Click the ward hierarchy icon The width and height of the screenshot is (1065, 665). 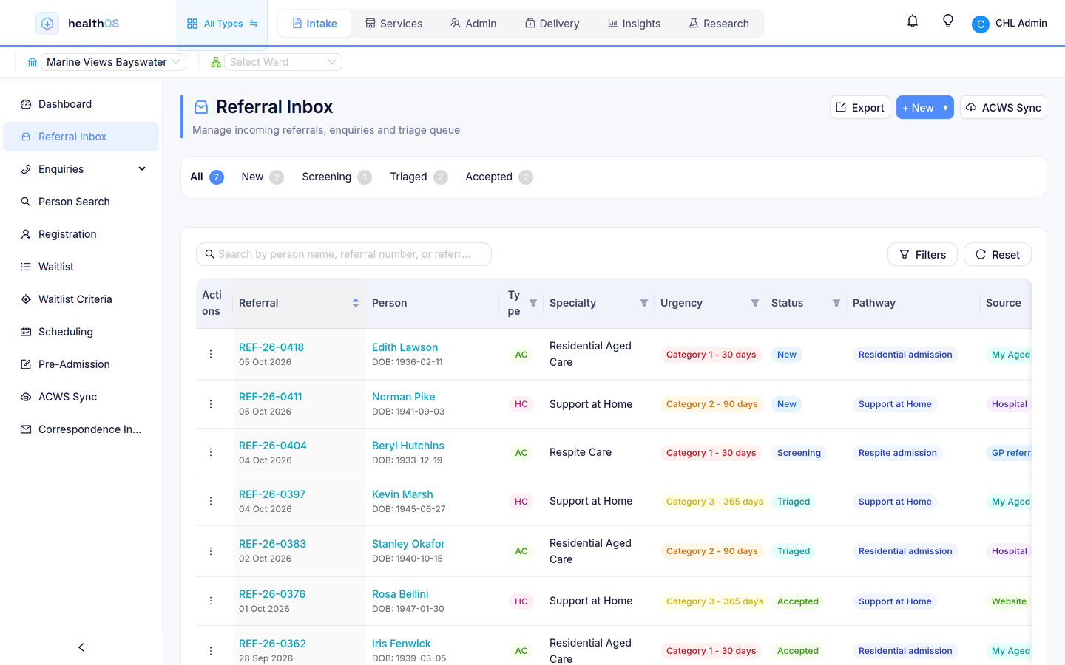tap(216, 62)
